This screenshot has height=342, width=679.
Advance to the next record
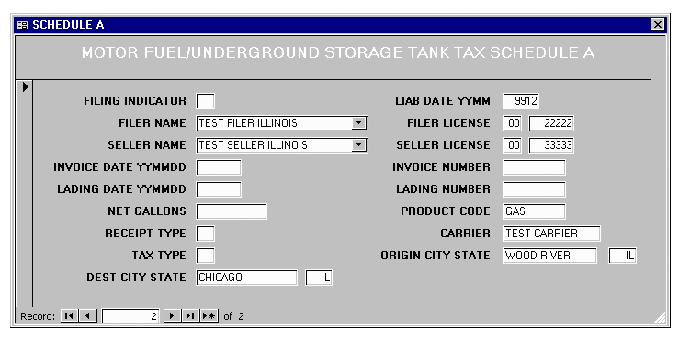click(172, 316)
